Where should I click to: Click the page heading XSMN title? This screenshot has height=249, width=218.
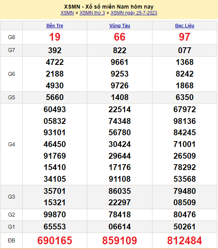109,7
